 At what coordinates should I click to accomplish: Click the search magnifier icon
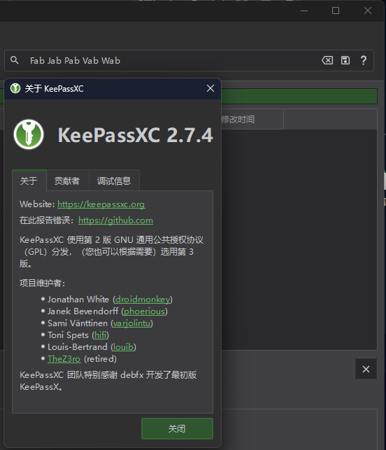15,60
